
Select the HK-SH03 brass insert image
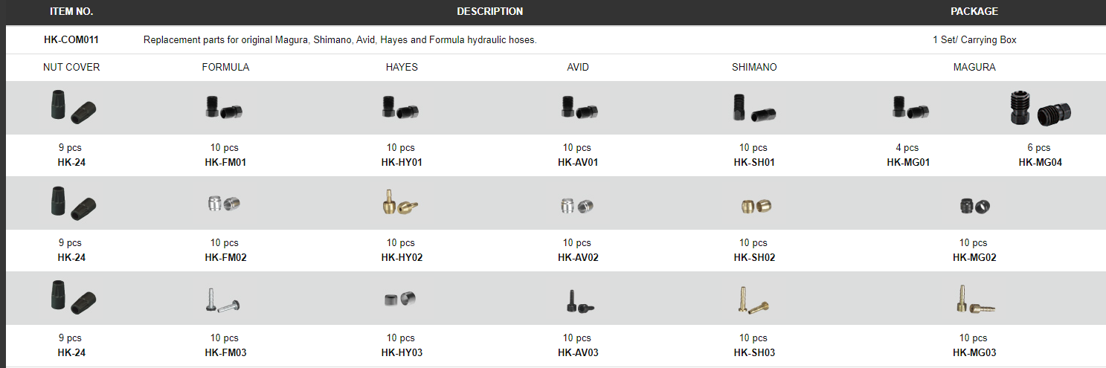click(x=752, y=299)
